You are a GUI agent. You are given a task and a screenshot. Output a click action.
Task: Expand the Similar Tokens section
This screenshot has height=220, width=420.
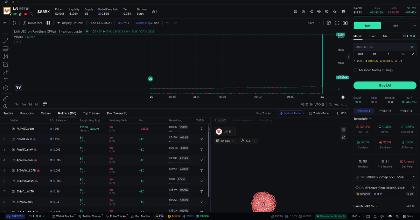366,206
